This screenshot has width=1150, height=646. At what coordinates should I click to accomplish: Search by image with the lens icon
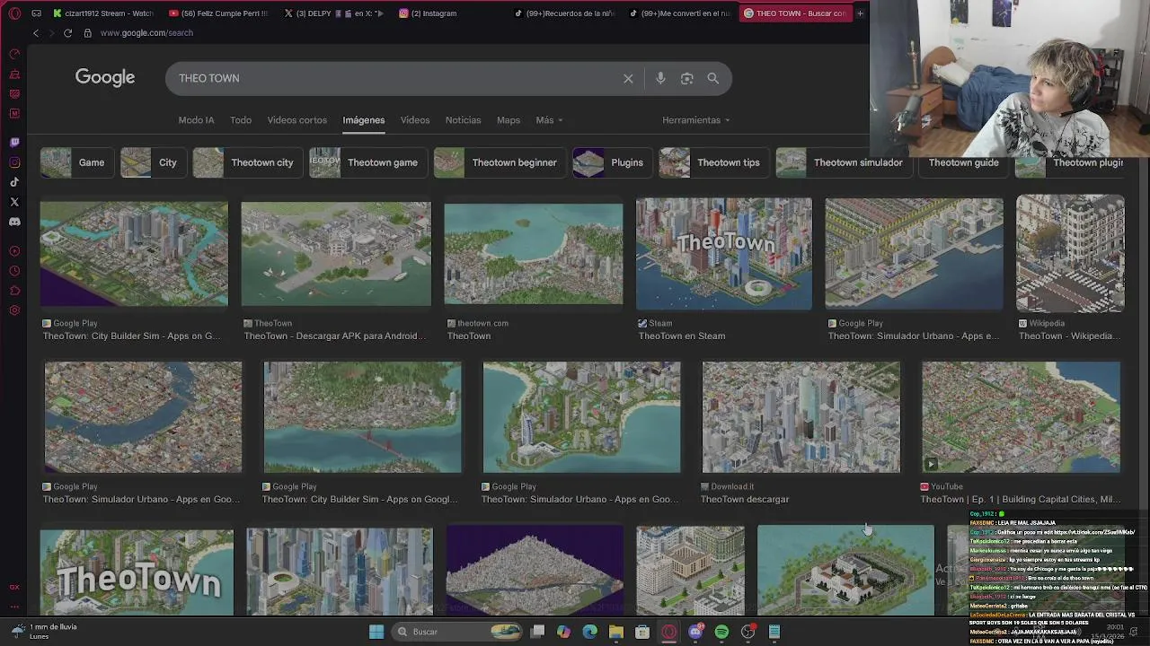(x=686, y=78)
